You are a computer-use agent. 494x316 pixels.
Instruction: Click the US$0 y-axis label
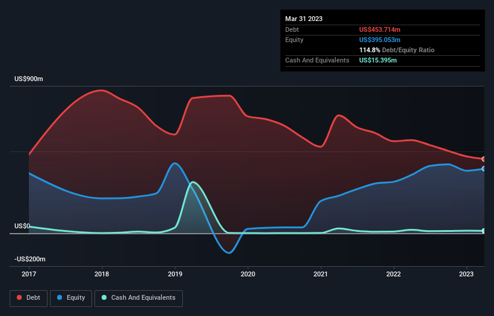tap(22, 226)
